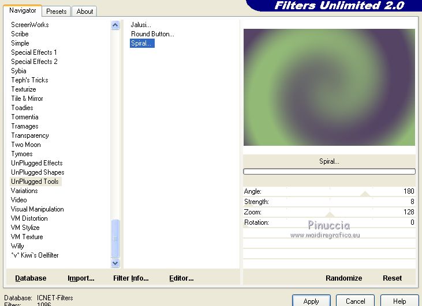Screen dimensions: 422x306
Task: Click the category list scroll down arrow
Action: (115, 263)
